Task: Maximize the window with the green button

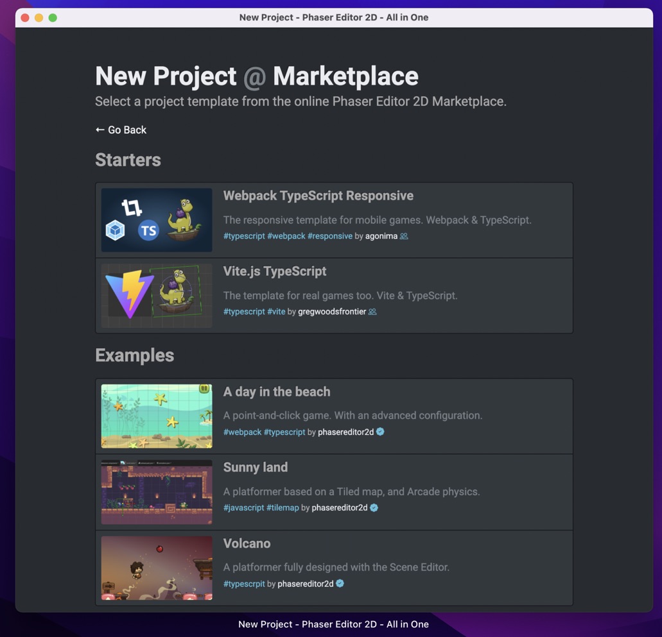Action: pyautogui.click(x=53, y=18)
